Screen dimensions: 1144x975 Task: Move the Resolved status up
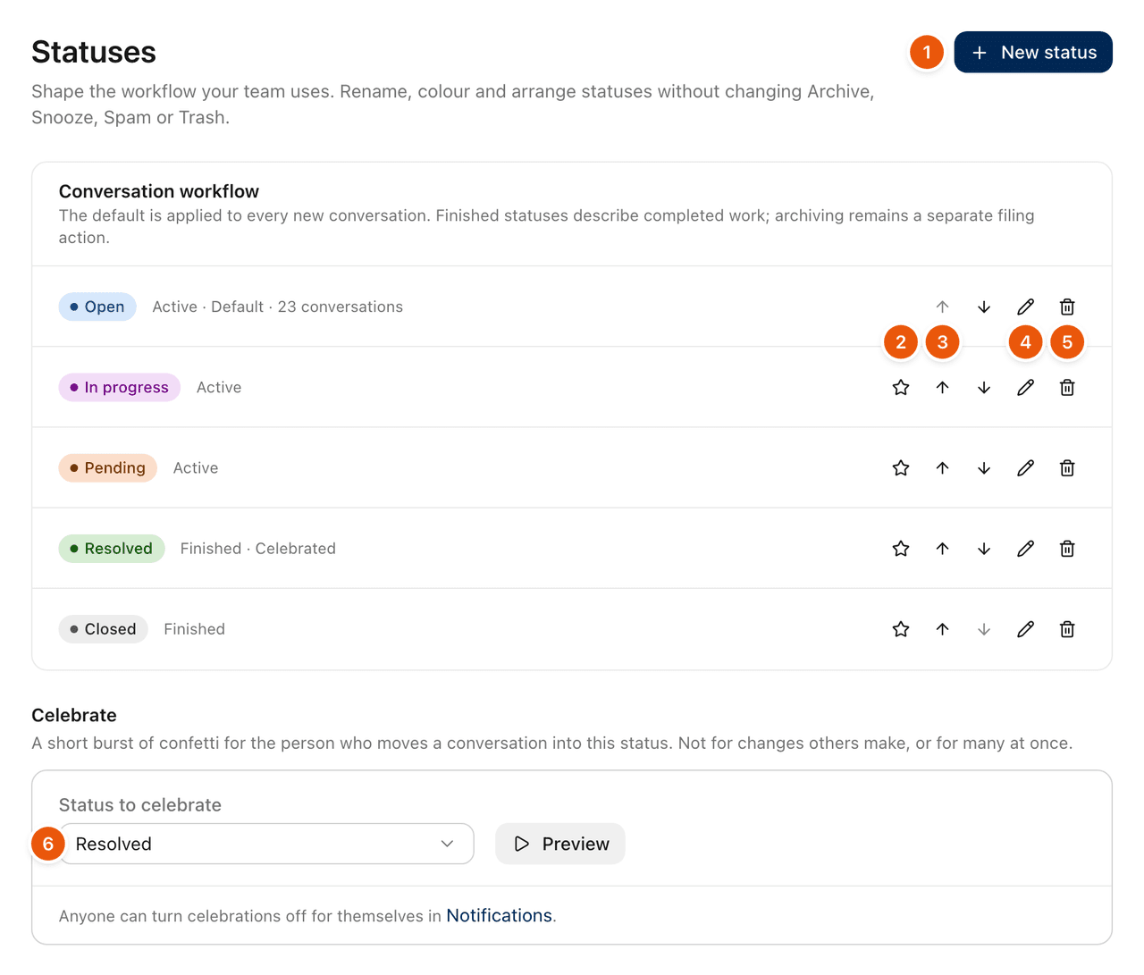coord(942,548)
